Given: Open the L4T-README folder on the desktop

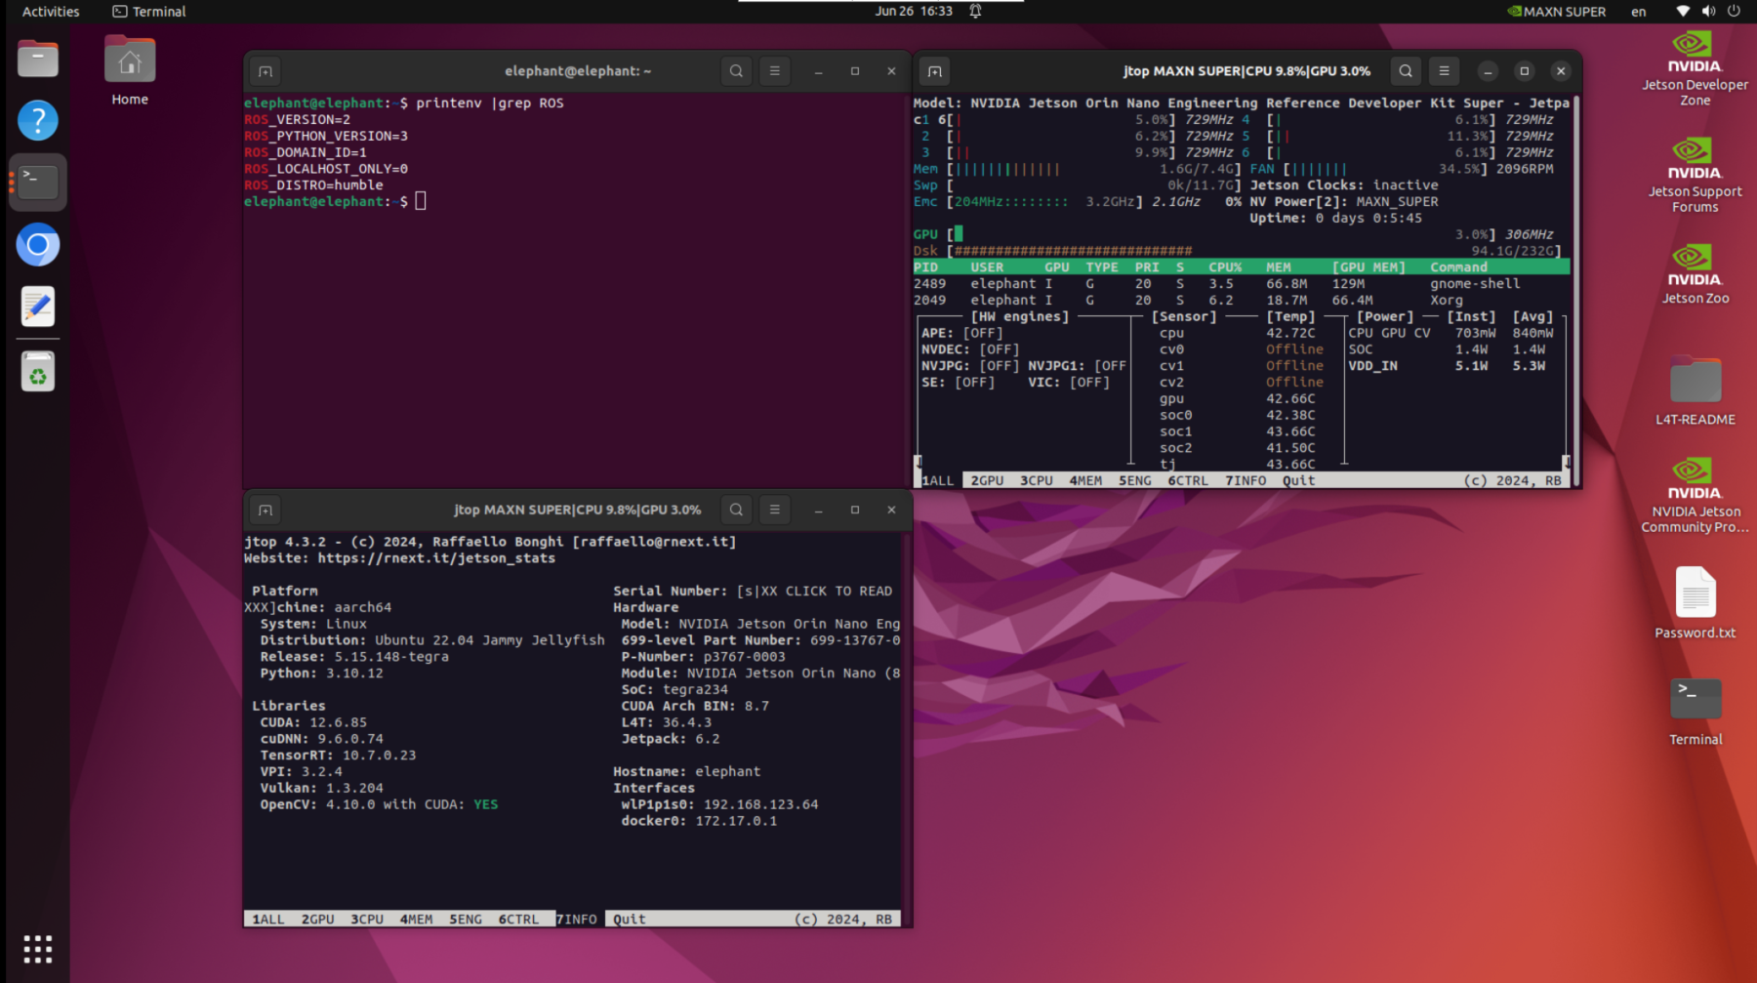Looking at the screenshot, I should coord(1696,391).
